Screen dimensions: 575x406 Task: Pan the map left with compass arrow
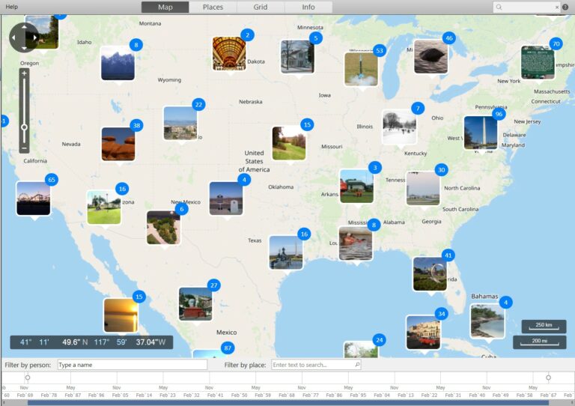[13, 37]
